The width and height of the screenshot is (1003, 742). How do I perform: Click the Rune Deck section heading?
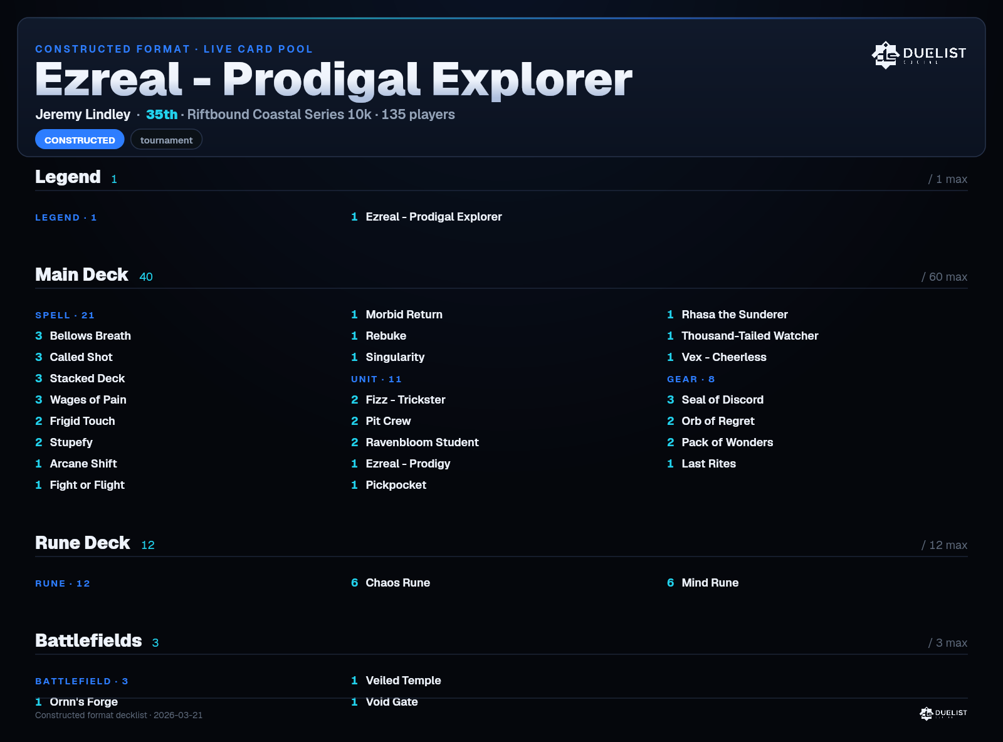tap(83, 543)
